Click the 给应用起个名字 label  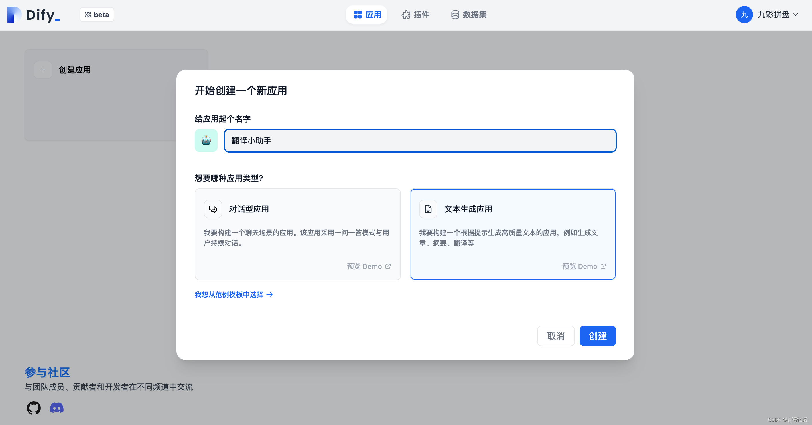[222, 119]
